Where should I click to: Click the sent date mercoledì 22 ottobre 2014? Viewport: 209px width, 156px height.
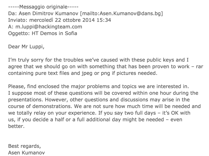click(x=62, y=20)
